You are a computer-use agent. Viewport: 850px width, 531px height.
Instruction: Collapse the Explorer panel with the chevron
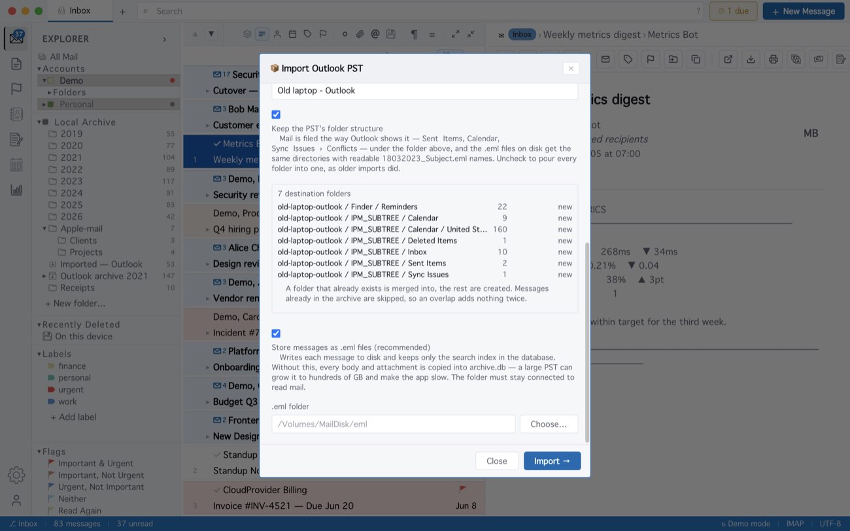point(164,39)
